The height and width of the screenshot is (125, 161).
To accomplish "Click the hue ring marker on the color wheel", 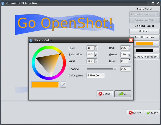I will (60, 54).
